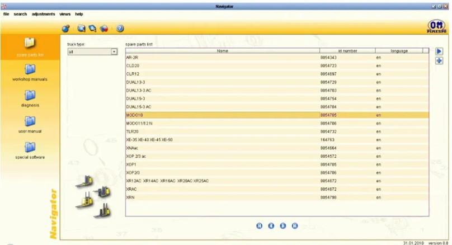Screen dimensions: 452x245
Task: Click the blue play arrow beside list
Action: (439, 51)
